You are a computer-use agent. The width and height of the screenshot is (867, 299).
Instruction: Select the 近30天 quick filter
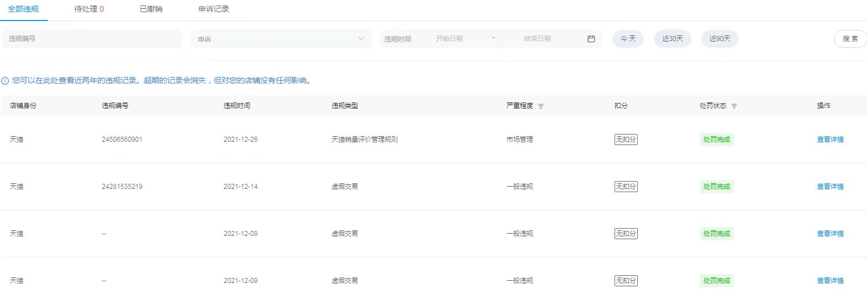click(x=672, y=39)
